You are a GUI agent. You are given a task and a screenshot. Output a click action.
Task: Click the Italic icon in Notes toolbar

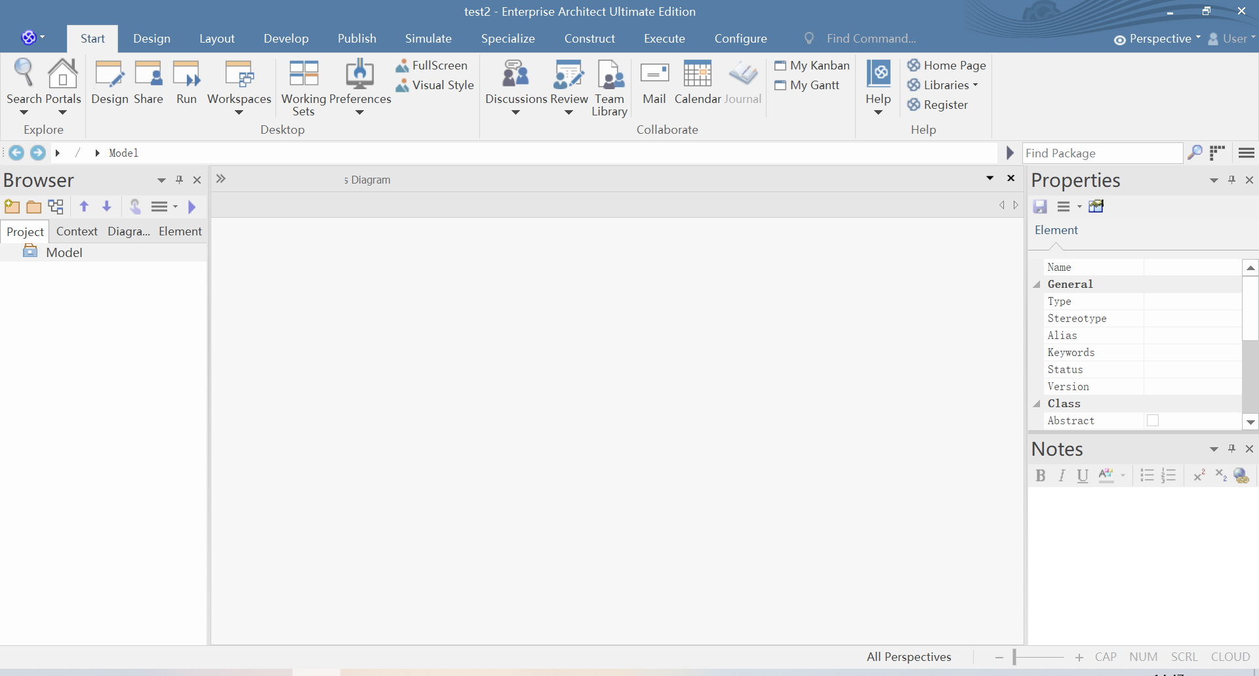tap(1062, 475)
